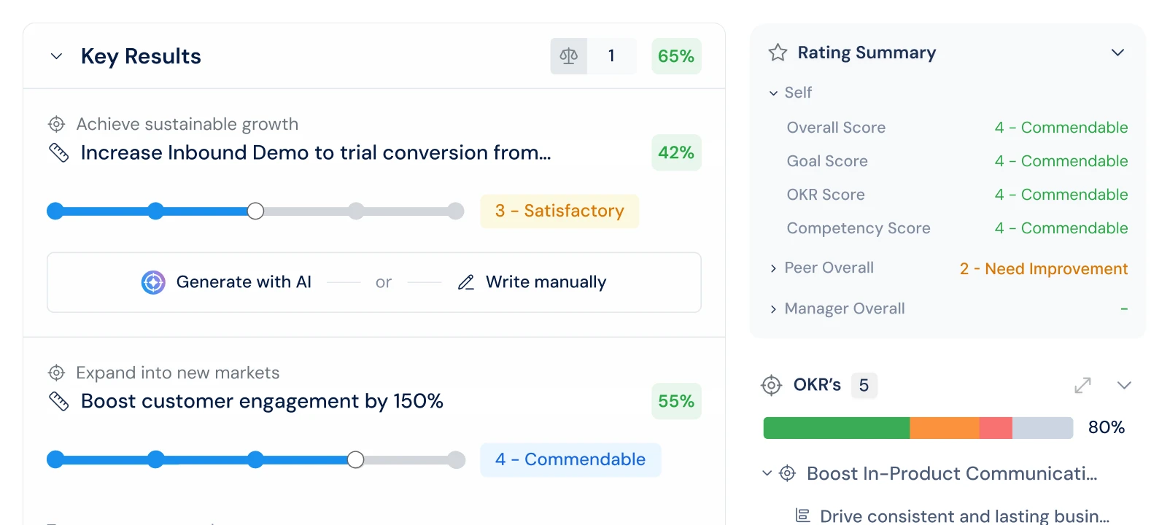Click target icon beside Expand into new markets
The width and height of the screenshot is (1170, 525).
coord(56,373)
